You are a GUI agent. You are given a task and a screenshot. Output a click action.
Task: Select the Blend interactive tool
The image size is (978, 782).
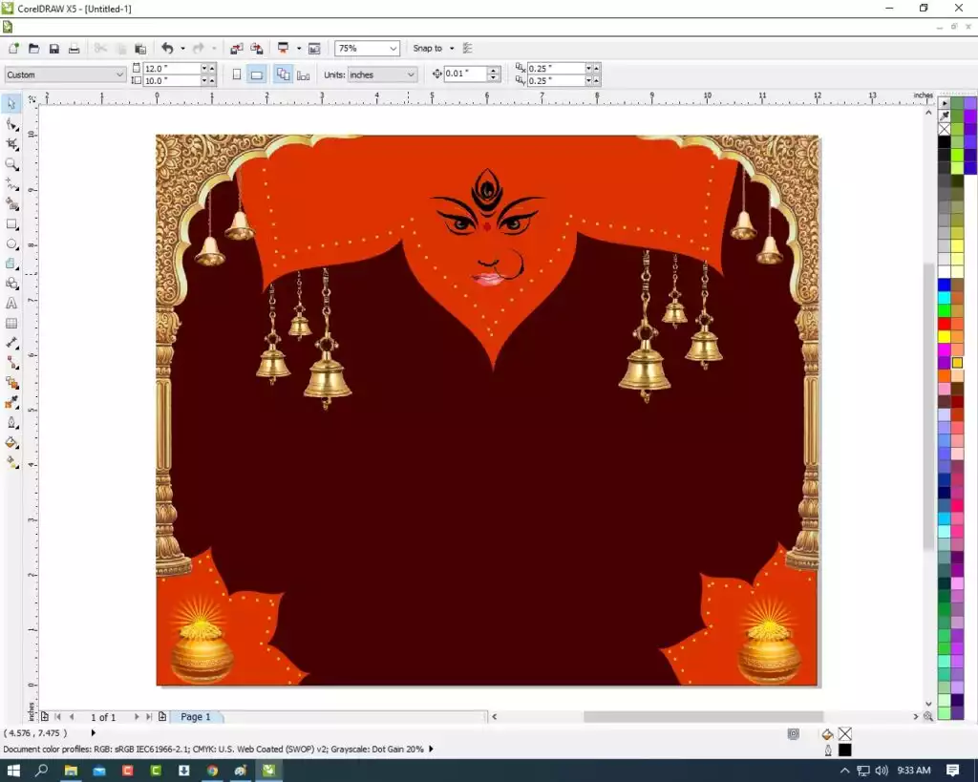click(11, 383)
